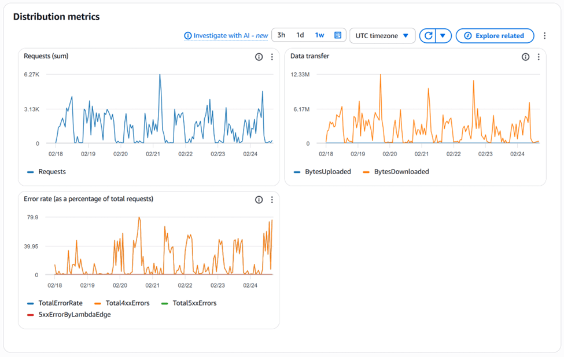
Task: Select the 3h time range
Action: point(281,35)
